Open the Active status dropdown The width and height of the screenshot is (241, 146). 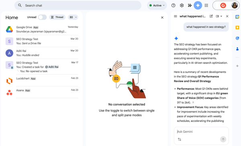click(157, 5)
